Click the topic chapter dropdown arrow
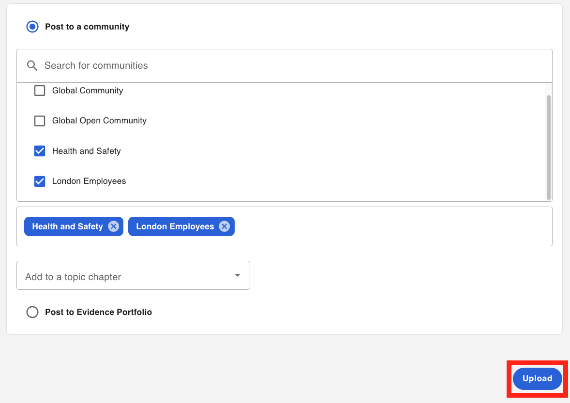This screenshot has width=570, height=403. pos(237,275)
